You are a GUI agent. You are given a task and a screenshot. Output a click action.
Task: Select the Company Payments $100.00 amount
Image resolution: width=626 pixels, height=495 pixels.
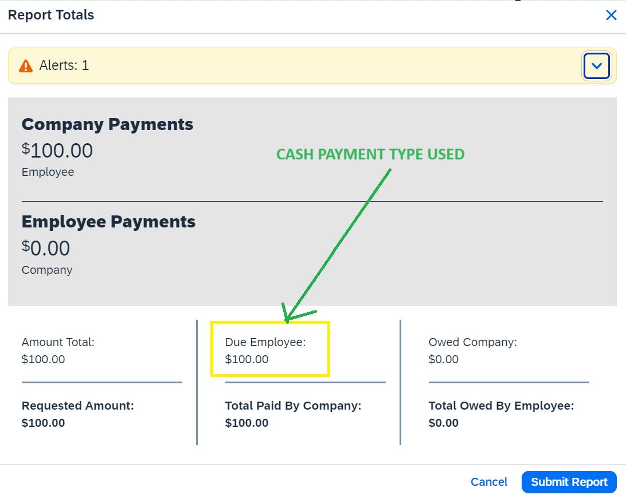pos(57,151)
